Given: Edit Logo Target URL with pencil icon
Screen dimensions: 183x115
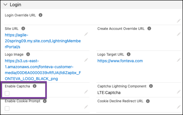Looking at the screenshot, I should point(178,60).
